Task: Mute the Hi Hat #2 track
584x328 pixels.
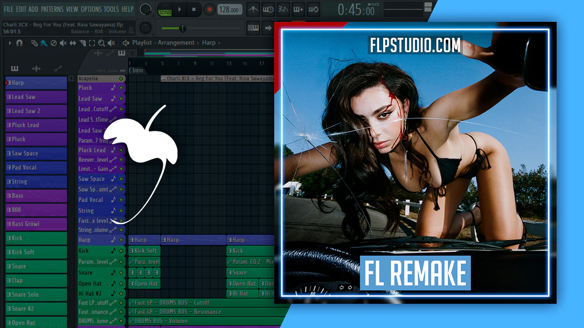Action: pyautogui.click(x=121, y=294)
